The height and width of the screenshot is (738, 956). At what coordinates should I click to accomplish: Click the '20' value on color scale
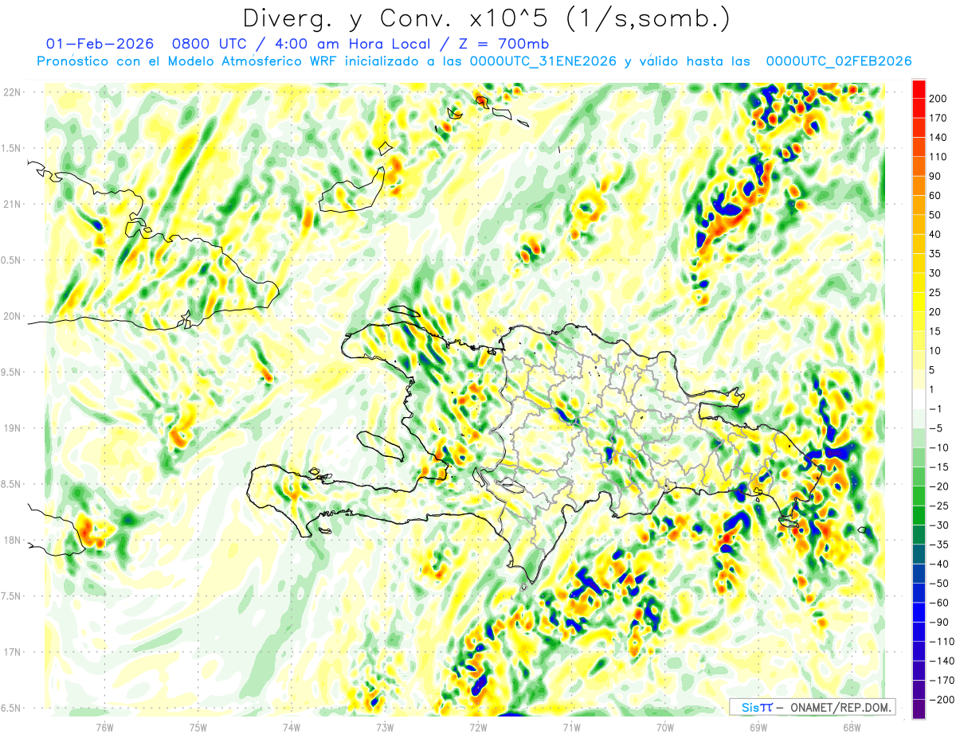pyautogui.click(x=935, y=312)
